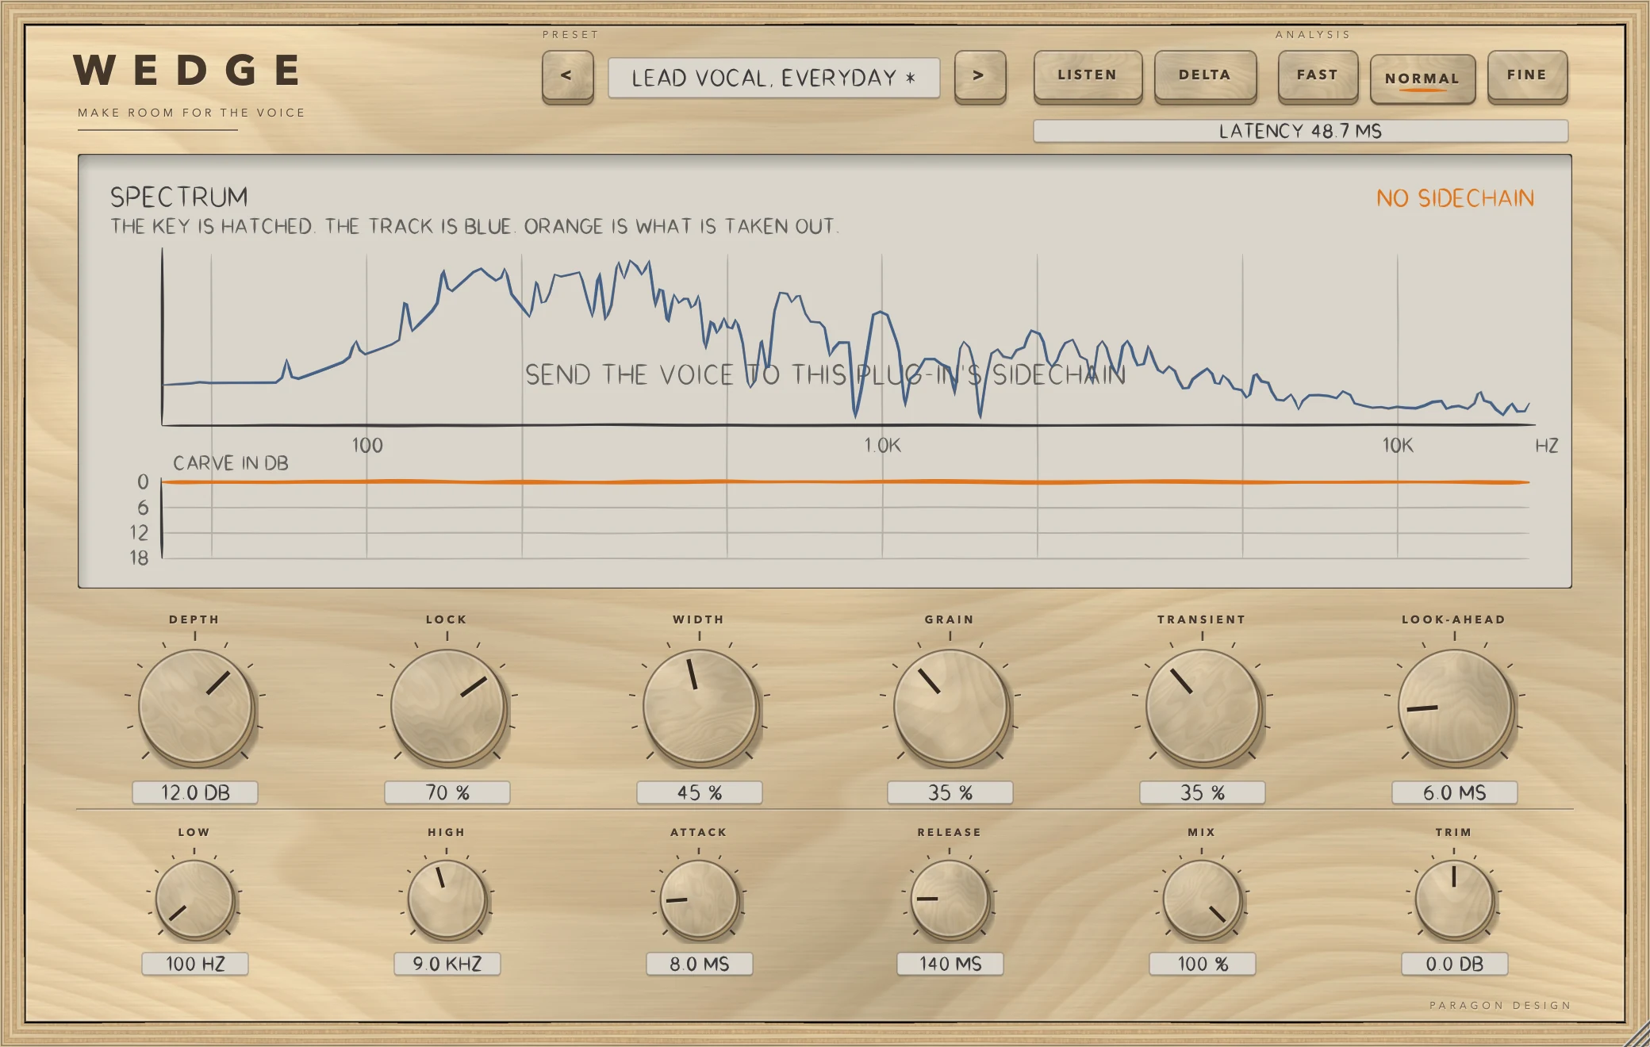The height and width of the screenshot is (1047, 1650).
Task: Click the DEPTH knob
Action: pos(195,707)
